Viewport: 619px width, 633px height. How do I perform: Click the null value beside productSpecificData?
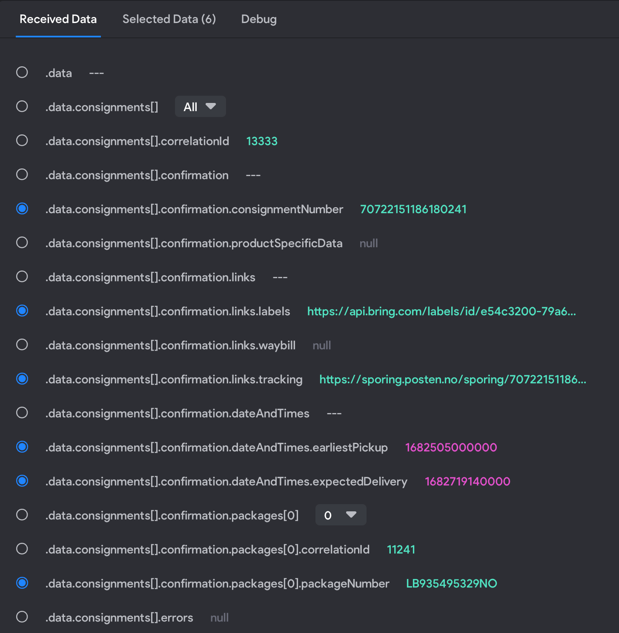[x=369, y=243]
